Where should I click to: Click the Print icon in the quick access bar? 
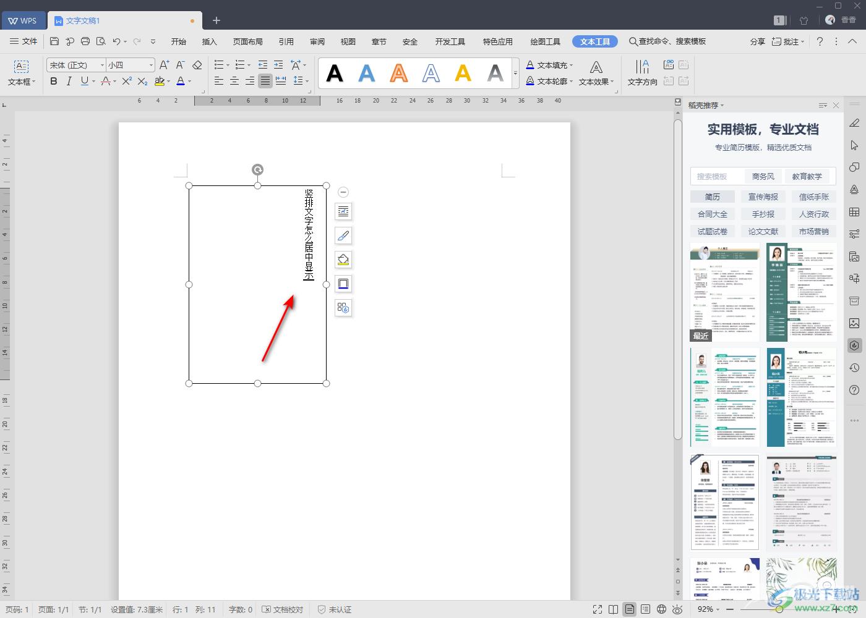(x=85, y=41)
